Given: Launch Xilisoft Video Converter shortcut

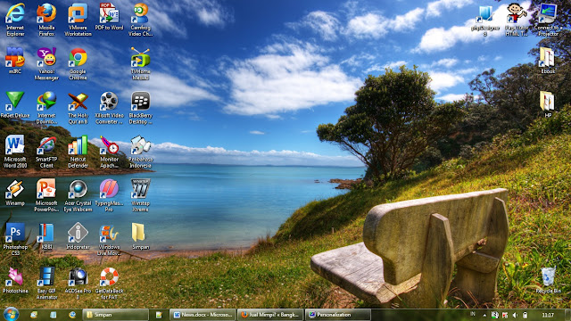Looking at the screenshot, I should pyautogui.click(x=109, y=108).
